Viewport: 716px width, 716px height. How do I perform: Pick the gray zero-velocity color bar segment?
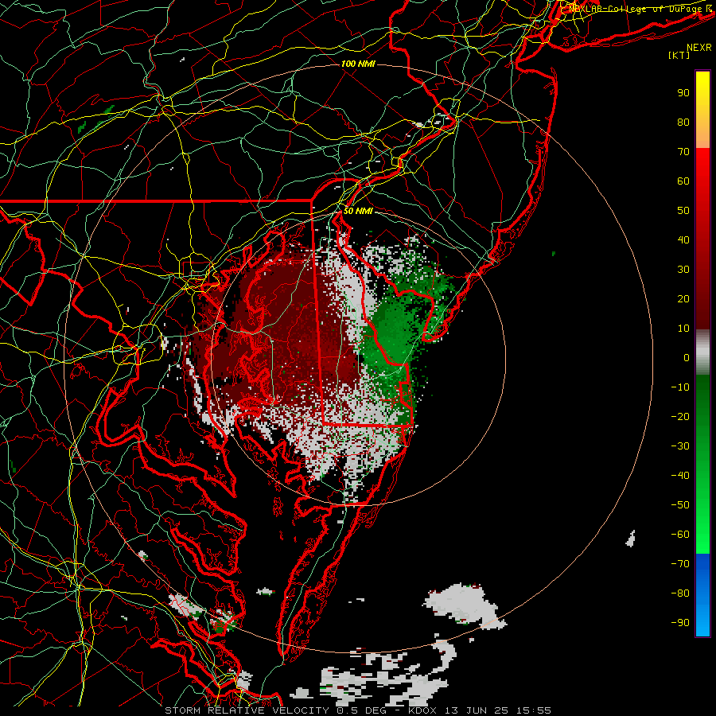point(702,352)
